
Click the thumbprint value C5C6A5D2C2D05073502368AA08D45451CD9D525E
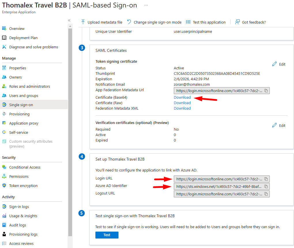(217, 73)
